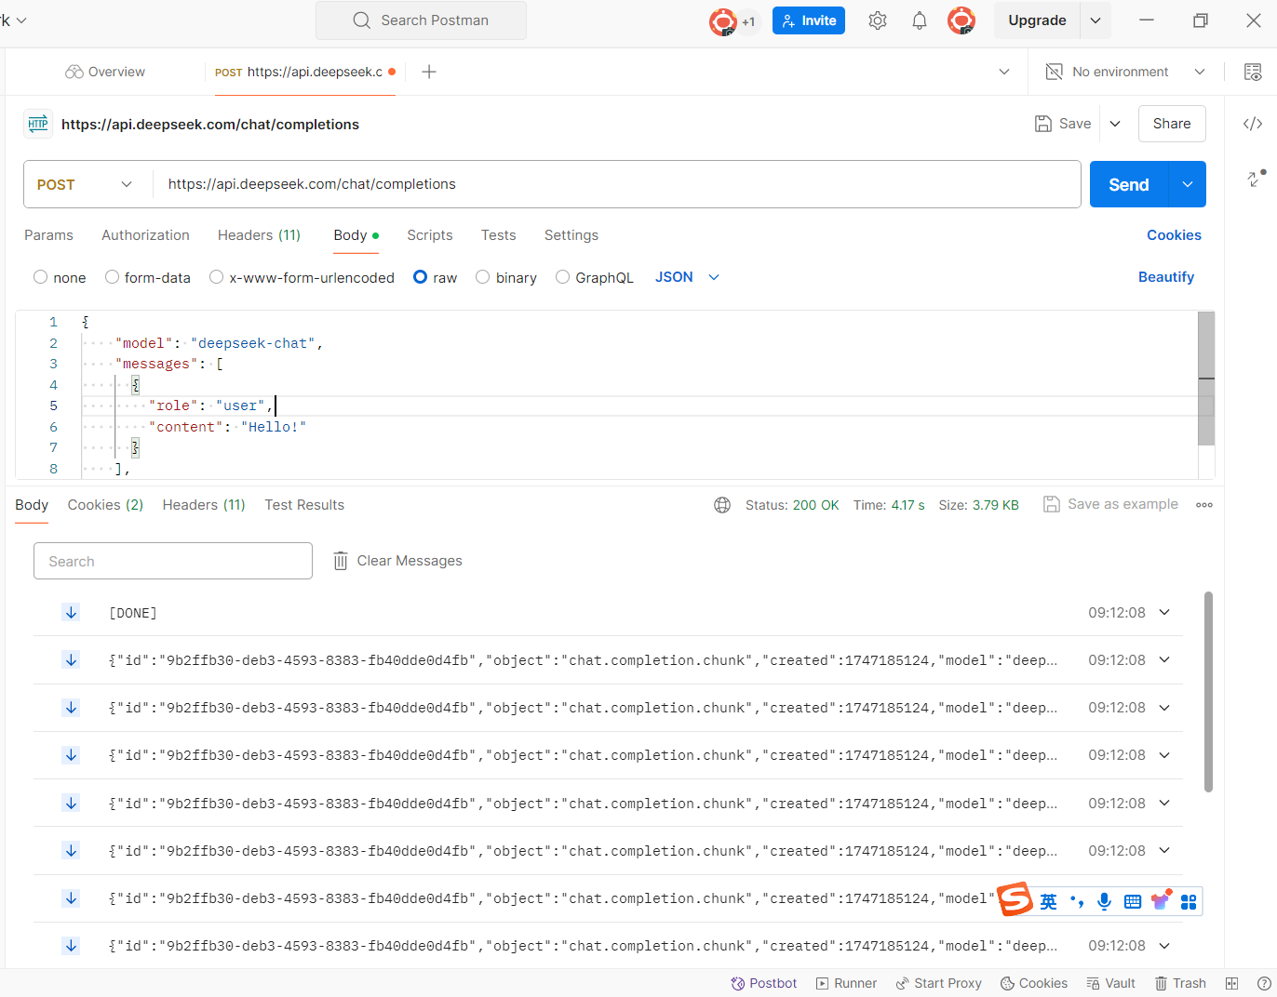Expand the tab list chevron
This screenshot has width=1277, height=997.
(x=1004, y=72)
